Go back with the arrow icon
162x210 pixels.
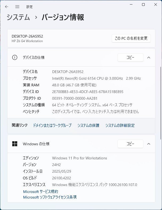[7, 7]
